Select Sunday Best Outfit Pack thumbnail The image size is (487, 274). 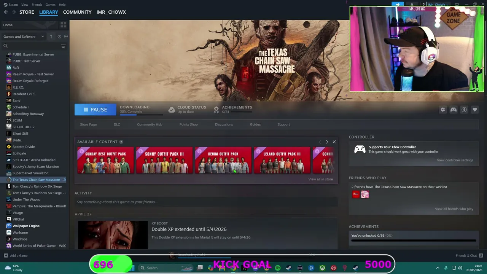click(105, 160)
